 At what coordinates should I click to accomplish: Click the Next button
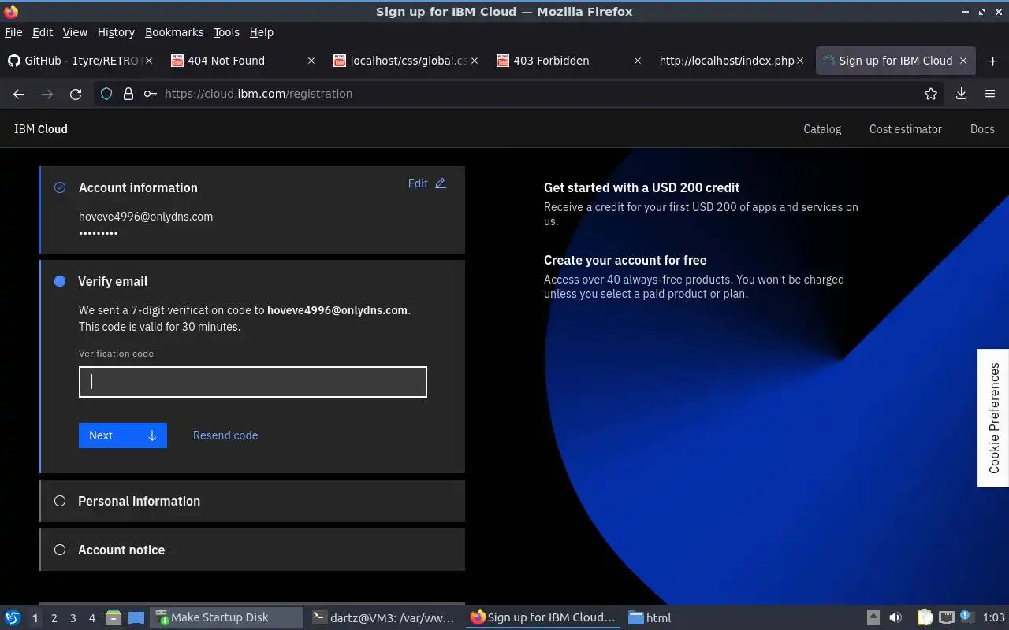pos(123,435)
